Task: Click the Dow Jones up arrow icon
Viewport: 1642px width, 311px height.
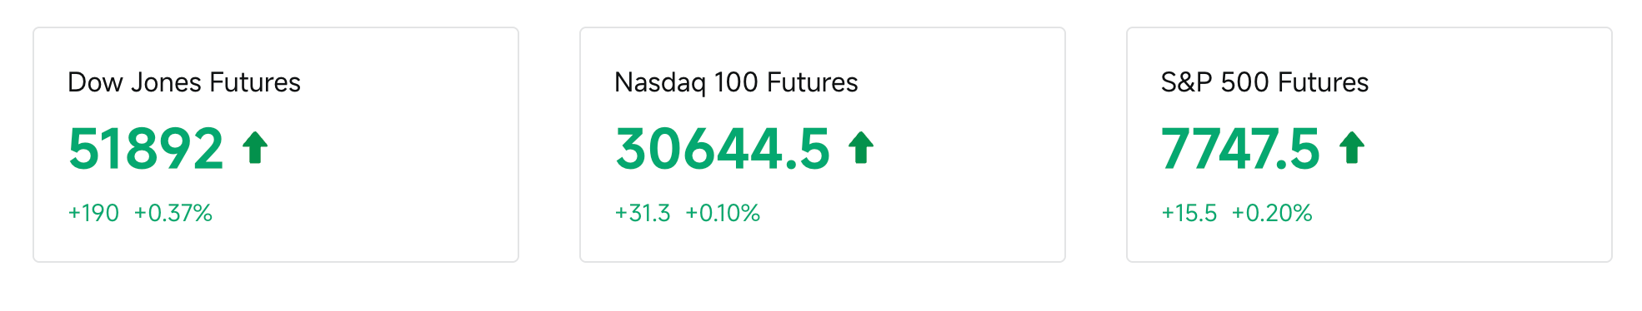Action: [x=255, y=148]
